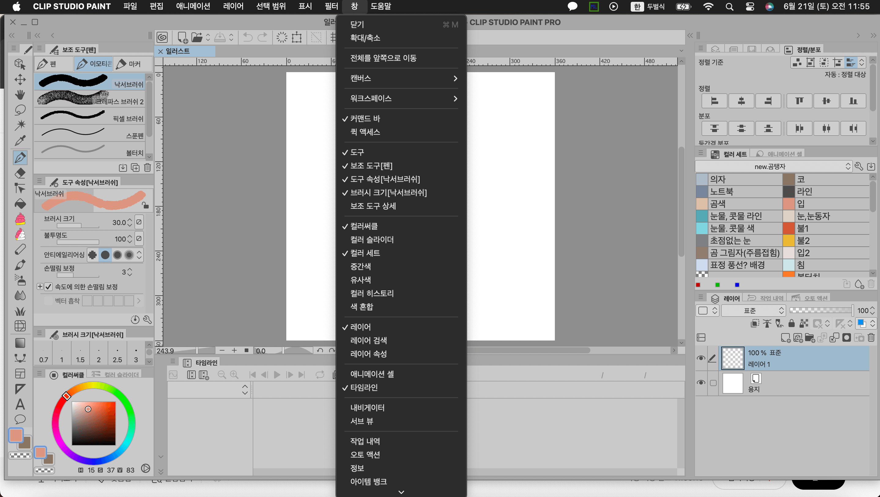The image size is (880, 497).
Task: Choose 전체를 앞쪽으로 이동 menu entry
Action: [383, 58]
